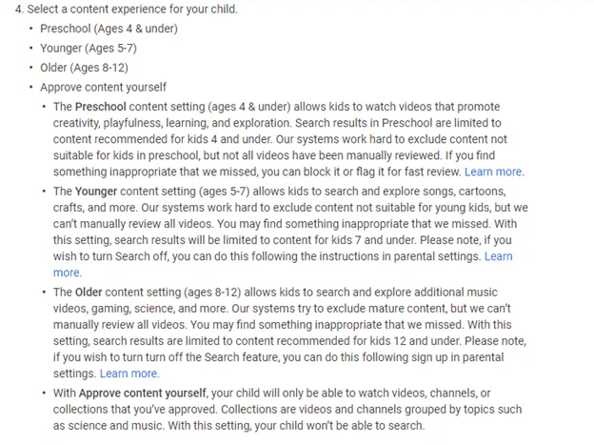Click bold 'Approve content yourself' in last paragraph

(x=144, y=393)
